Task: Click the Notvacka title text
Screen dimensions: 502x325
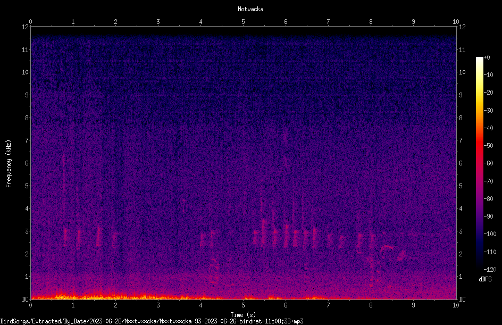Action: pyautogui.click(x=250, y=9)
